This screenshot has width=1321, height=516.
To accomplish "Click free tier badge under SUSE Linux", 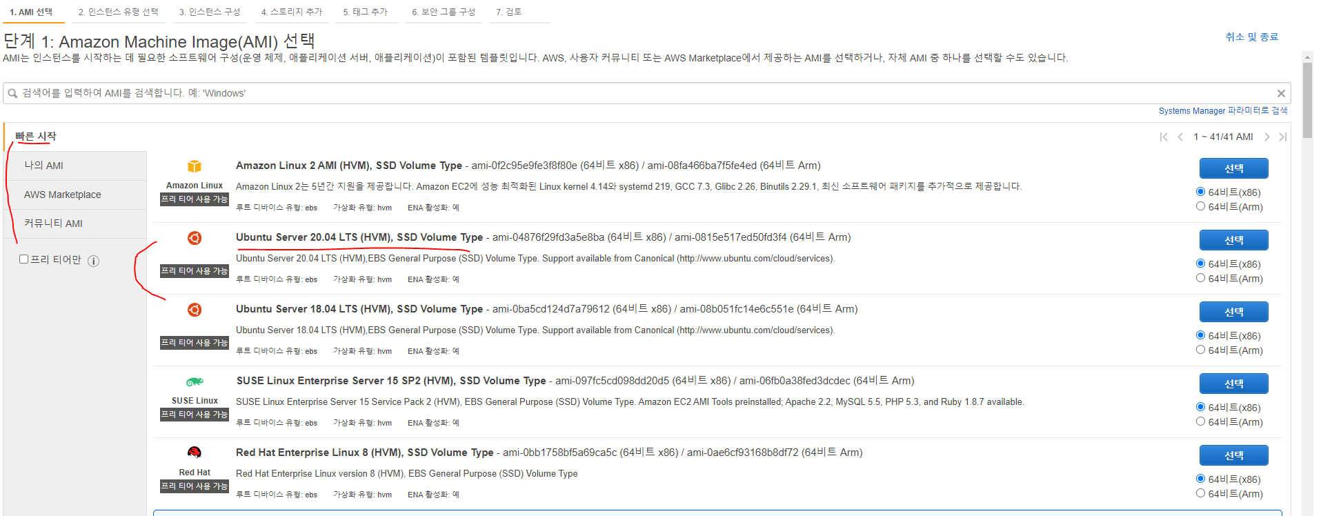I will tap(195, 415).
